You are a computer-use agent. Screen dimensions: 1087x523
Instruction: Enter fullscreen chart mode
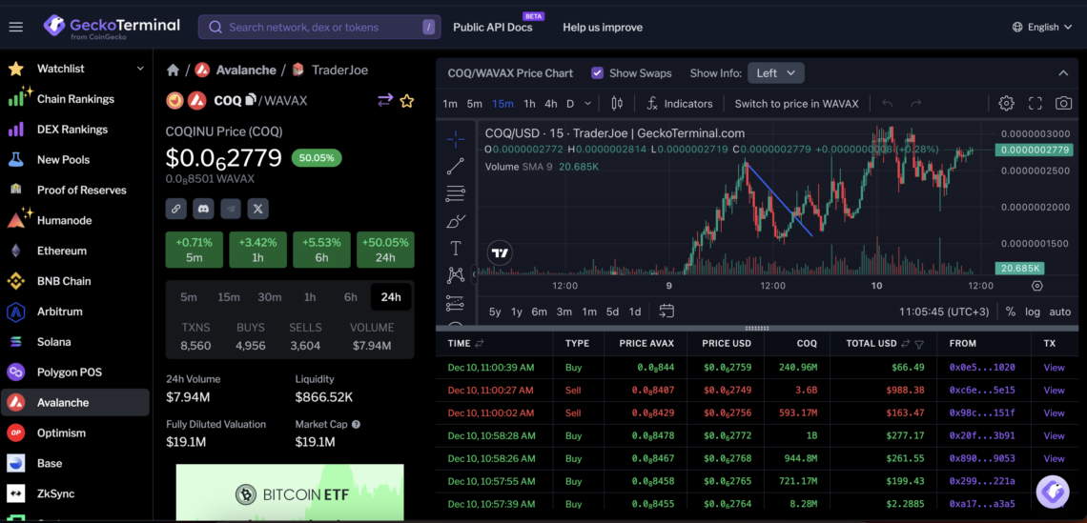(1035, 103)
